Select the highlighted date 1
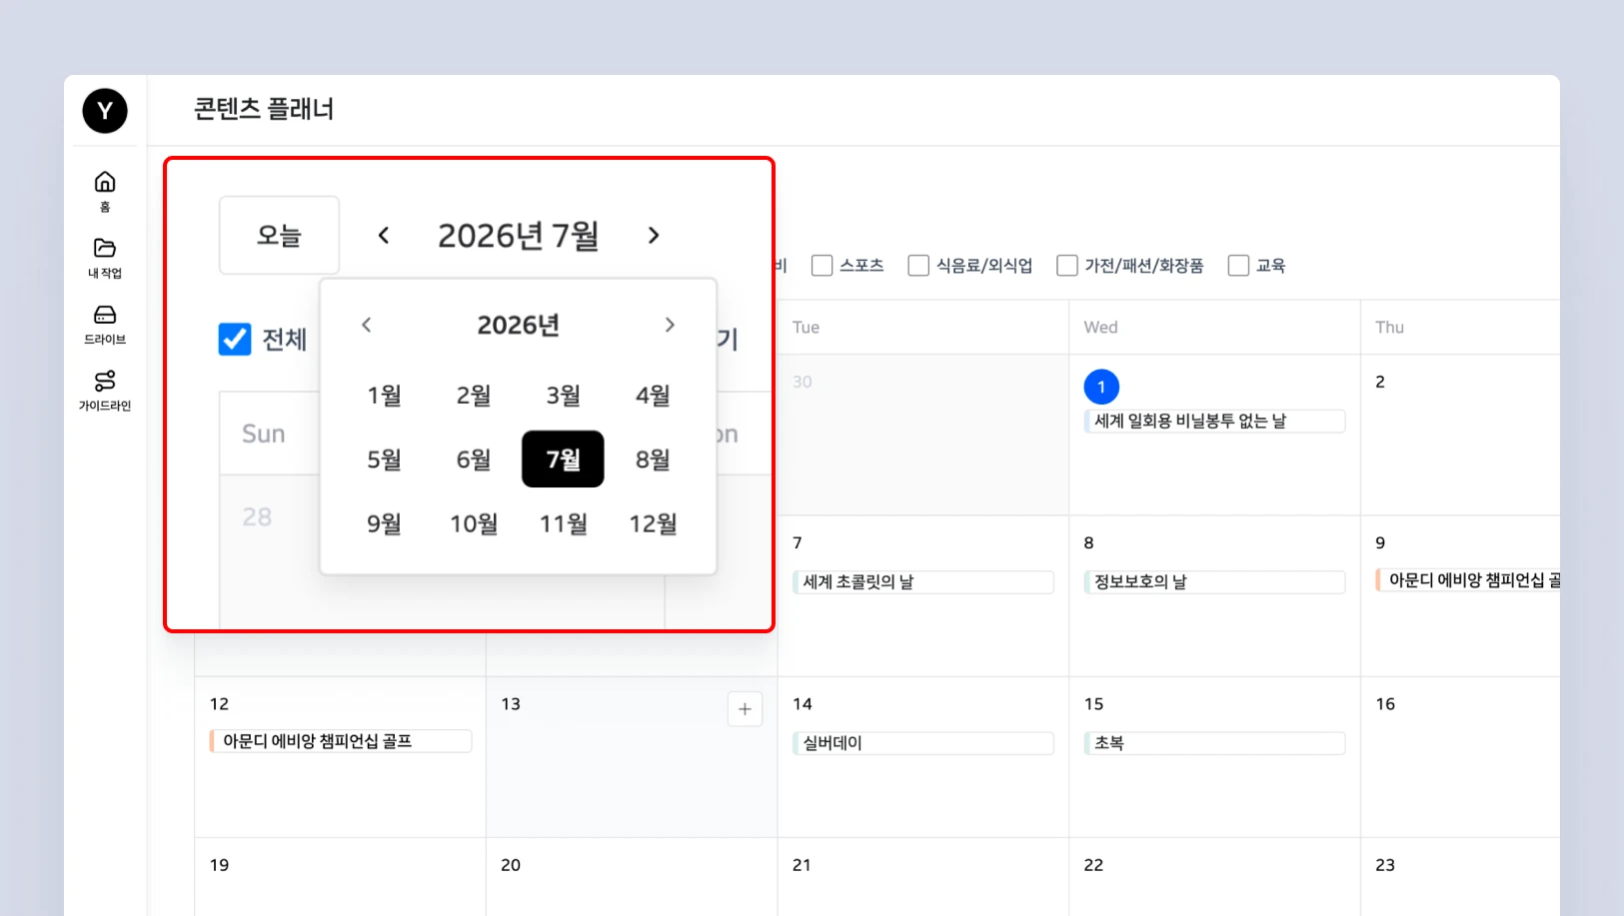The width and height of the screenshot is (1624, 916). point(1101,387)
